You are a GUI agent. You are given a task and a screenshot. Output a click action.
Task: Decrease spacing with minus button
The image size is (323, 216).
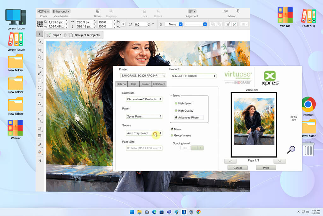194,148
